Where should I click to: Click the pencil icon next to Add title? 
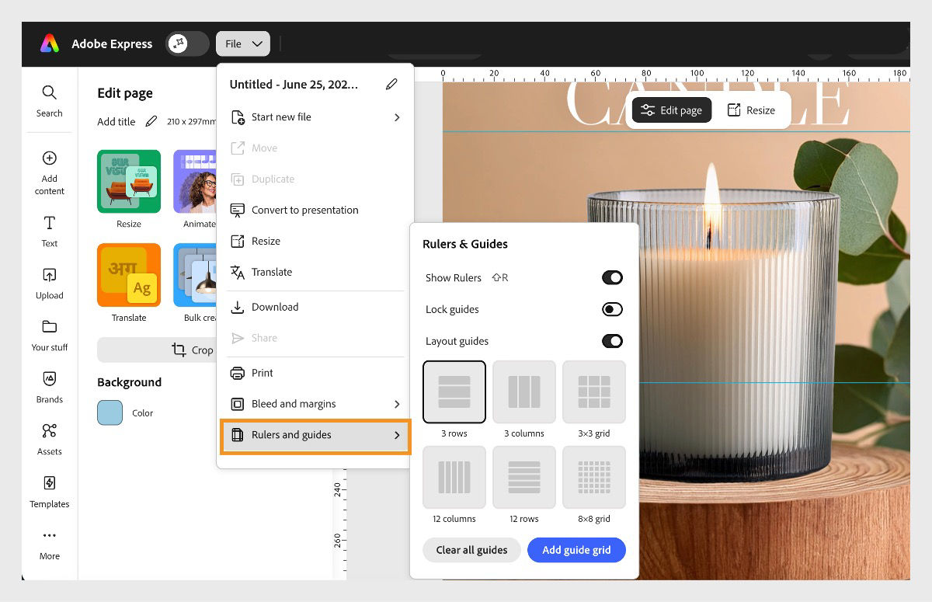(x=151, y=121)
